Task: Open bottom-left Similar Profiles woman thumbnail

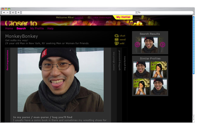Action: pos(141,87)
